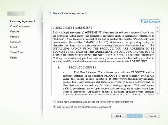Click the citrix-providing-entities.html URL text
This screenshot has width=168, height=125.
point(108,45)
